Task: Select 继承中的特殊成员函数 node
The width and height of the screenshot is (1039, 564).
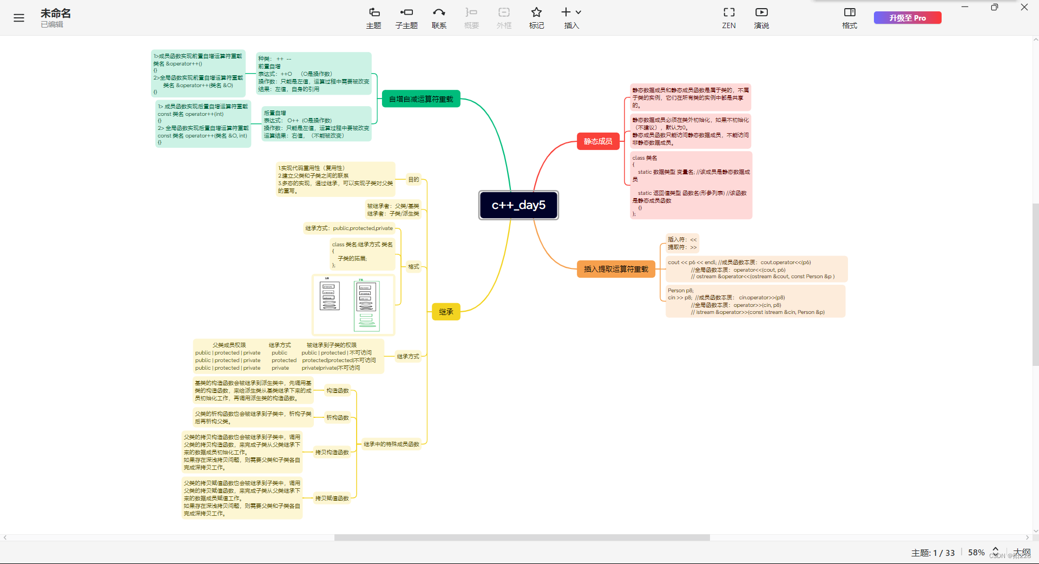Action: [391, 444]
